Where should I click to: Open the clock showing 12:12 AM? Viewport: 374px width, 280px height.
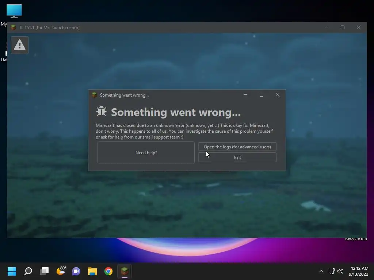click(359, 271)
